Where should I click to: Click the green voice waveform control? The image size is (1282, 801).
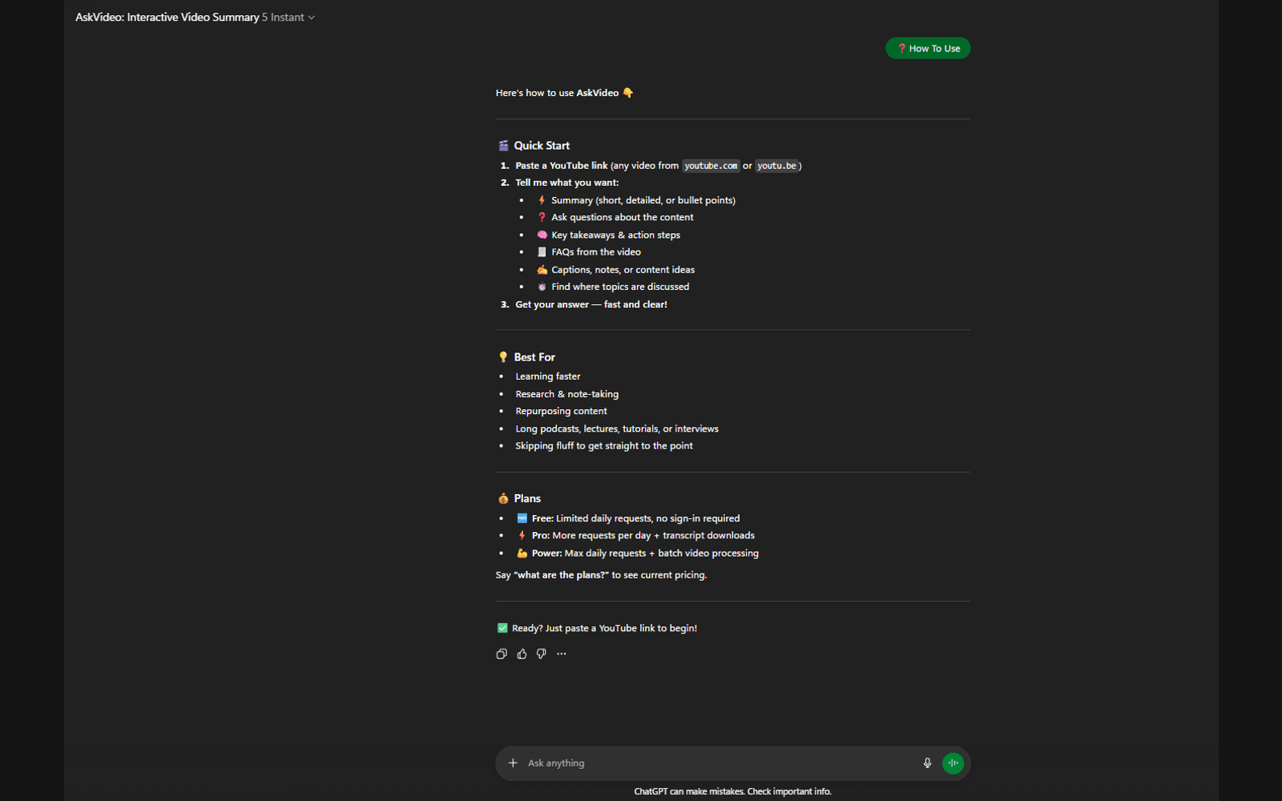[x=953, y=763]
